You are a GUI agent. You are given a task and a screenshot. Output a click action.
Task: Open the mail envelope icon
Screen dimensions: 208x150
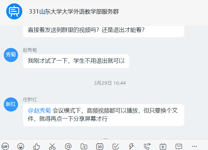pos(179,147)
